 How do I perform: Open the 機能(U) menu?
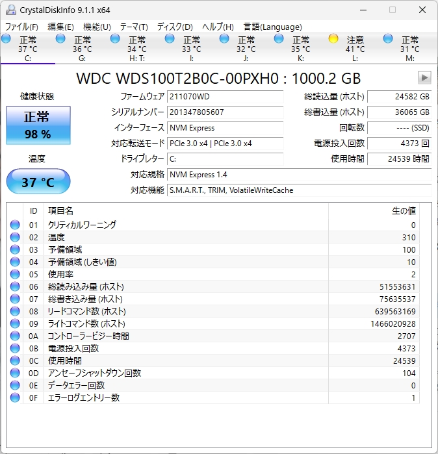(x=97, y=27)
